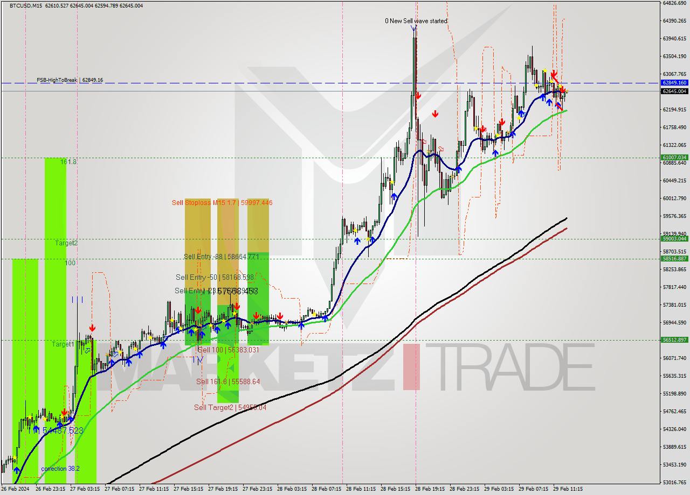Click the 55198.890 price axis value
Screen dimensions: 690x495
[674, 393]
